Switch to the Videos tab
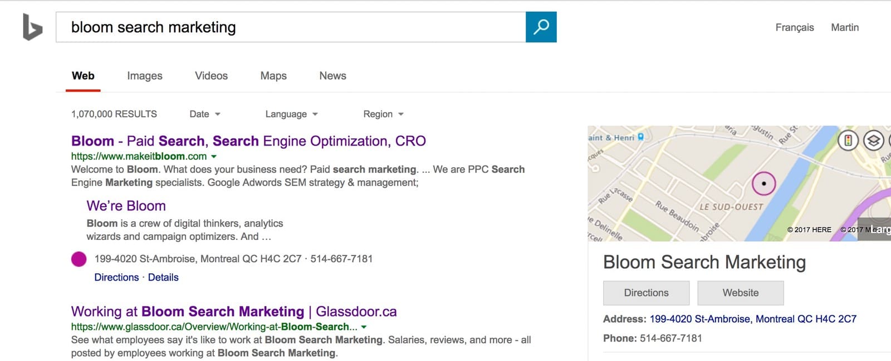891x361 pixels. tap(211, 76)
